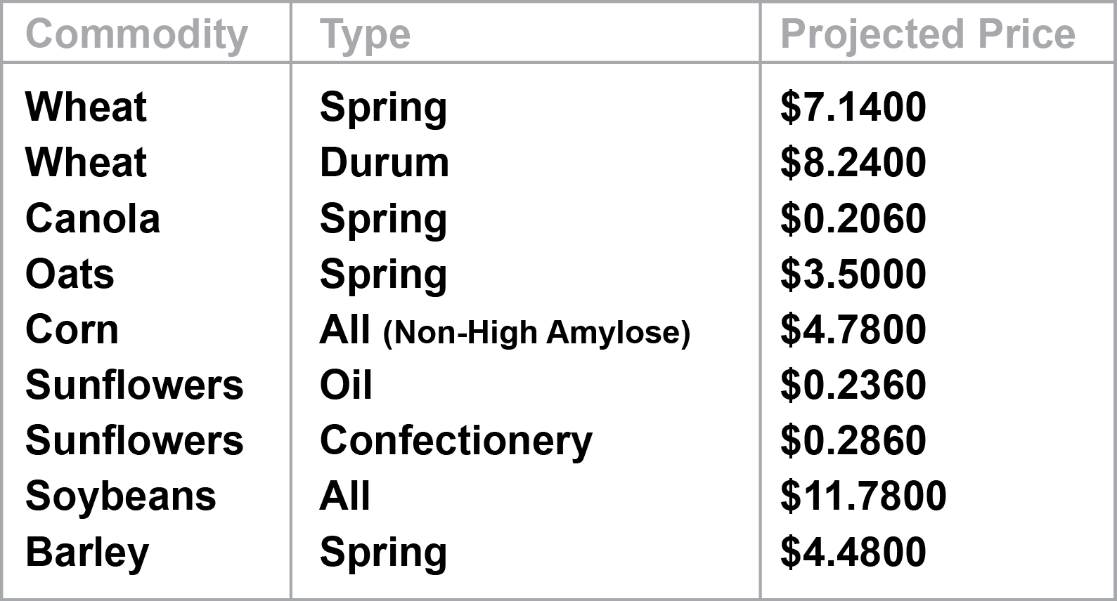
Task: Select the All (Non-High Amylose) type cell
Action: (x=505, y=331)
